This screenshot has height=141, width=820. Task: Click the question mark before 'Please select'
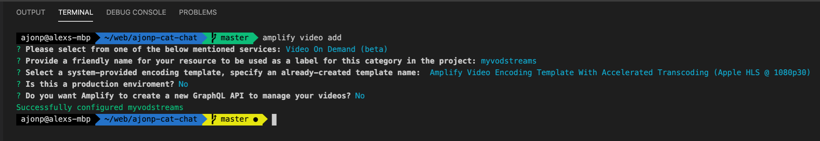(18, 49)
